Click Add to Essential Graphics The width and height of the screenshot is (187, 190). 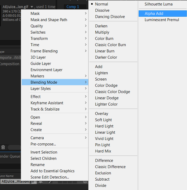pyautogui.click(x=52, y=171)
